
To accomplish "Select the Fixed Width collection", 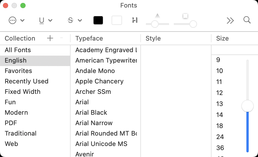I will [x=22, y=92].
